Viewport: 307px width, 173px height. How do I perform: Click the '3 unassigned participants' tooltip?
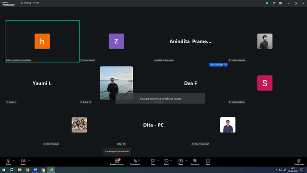pos(117,151)
